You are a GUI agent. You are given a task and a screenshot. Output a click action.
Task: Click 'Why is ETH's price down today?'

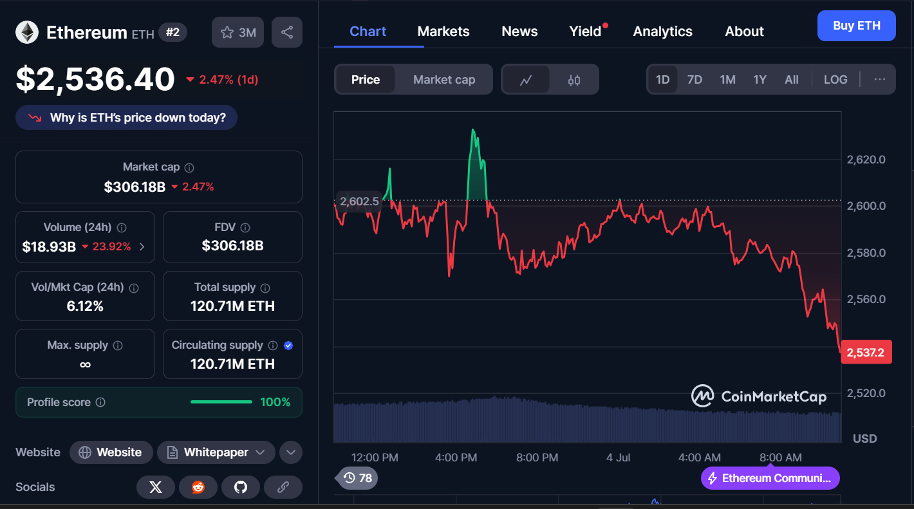click(127, 118)
